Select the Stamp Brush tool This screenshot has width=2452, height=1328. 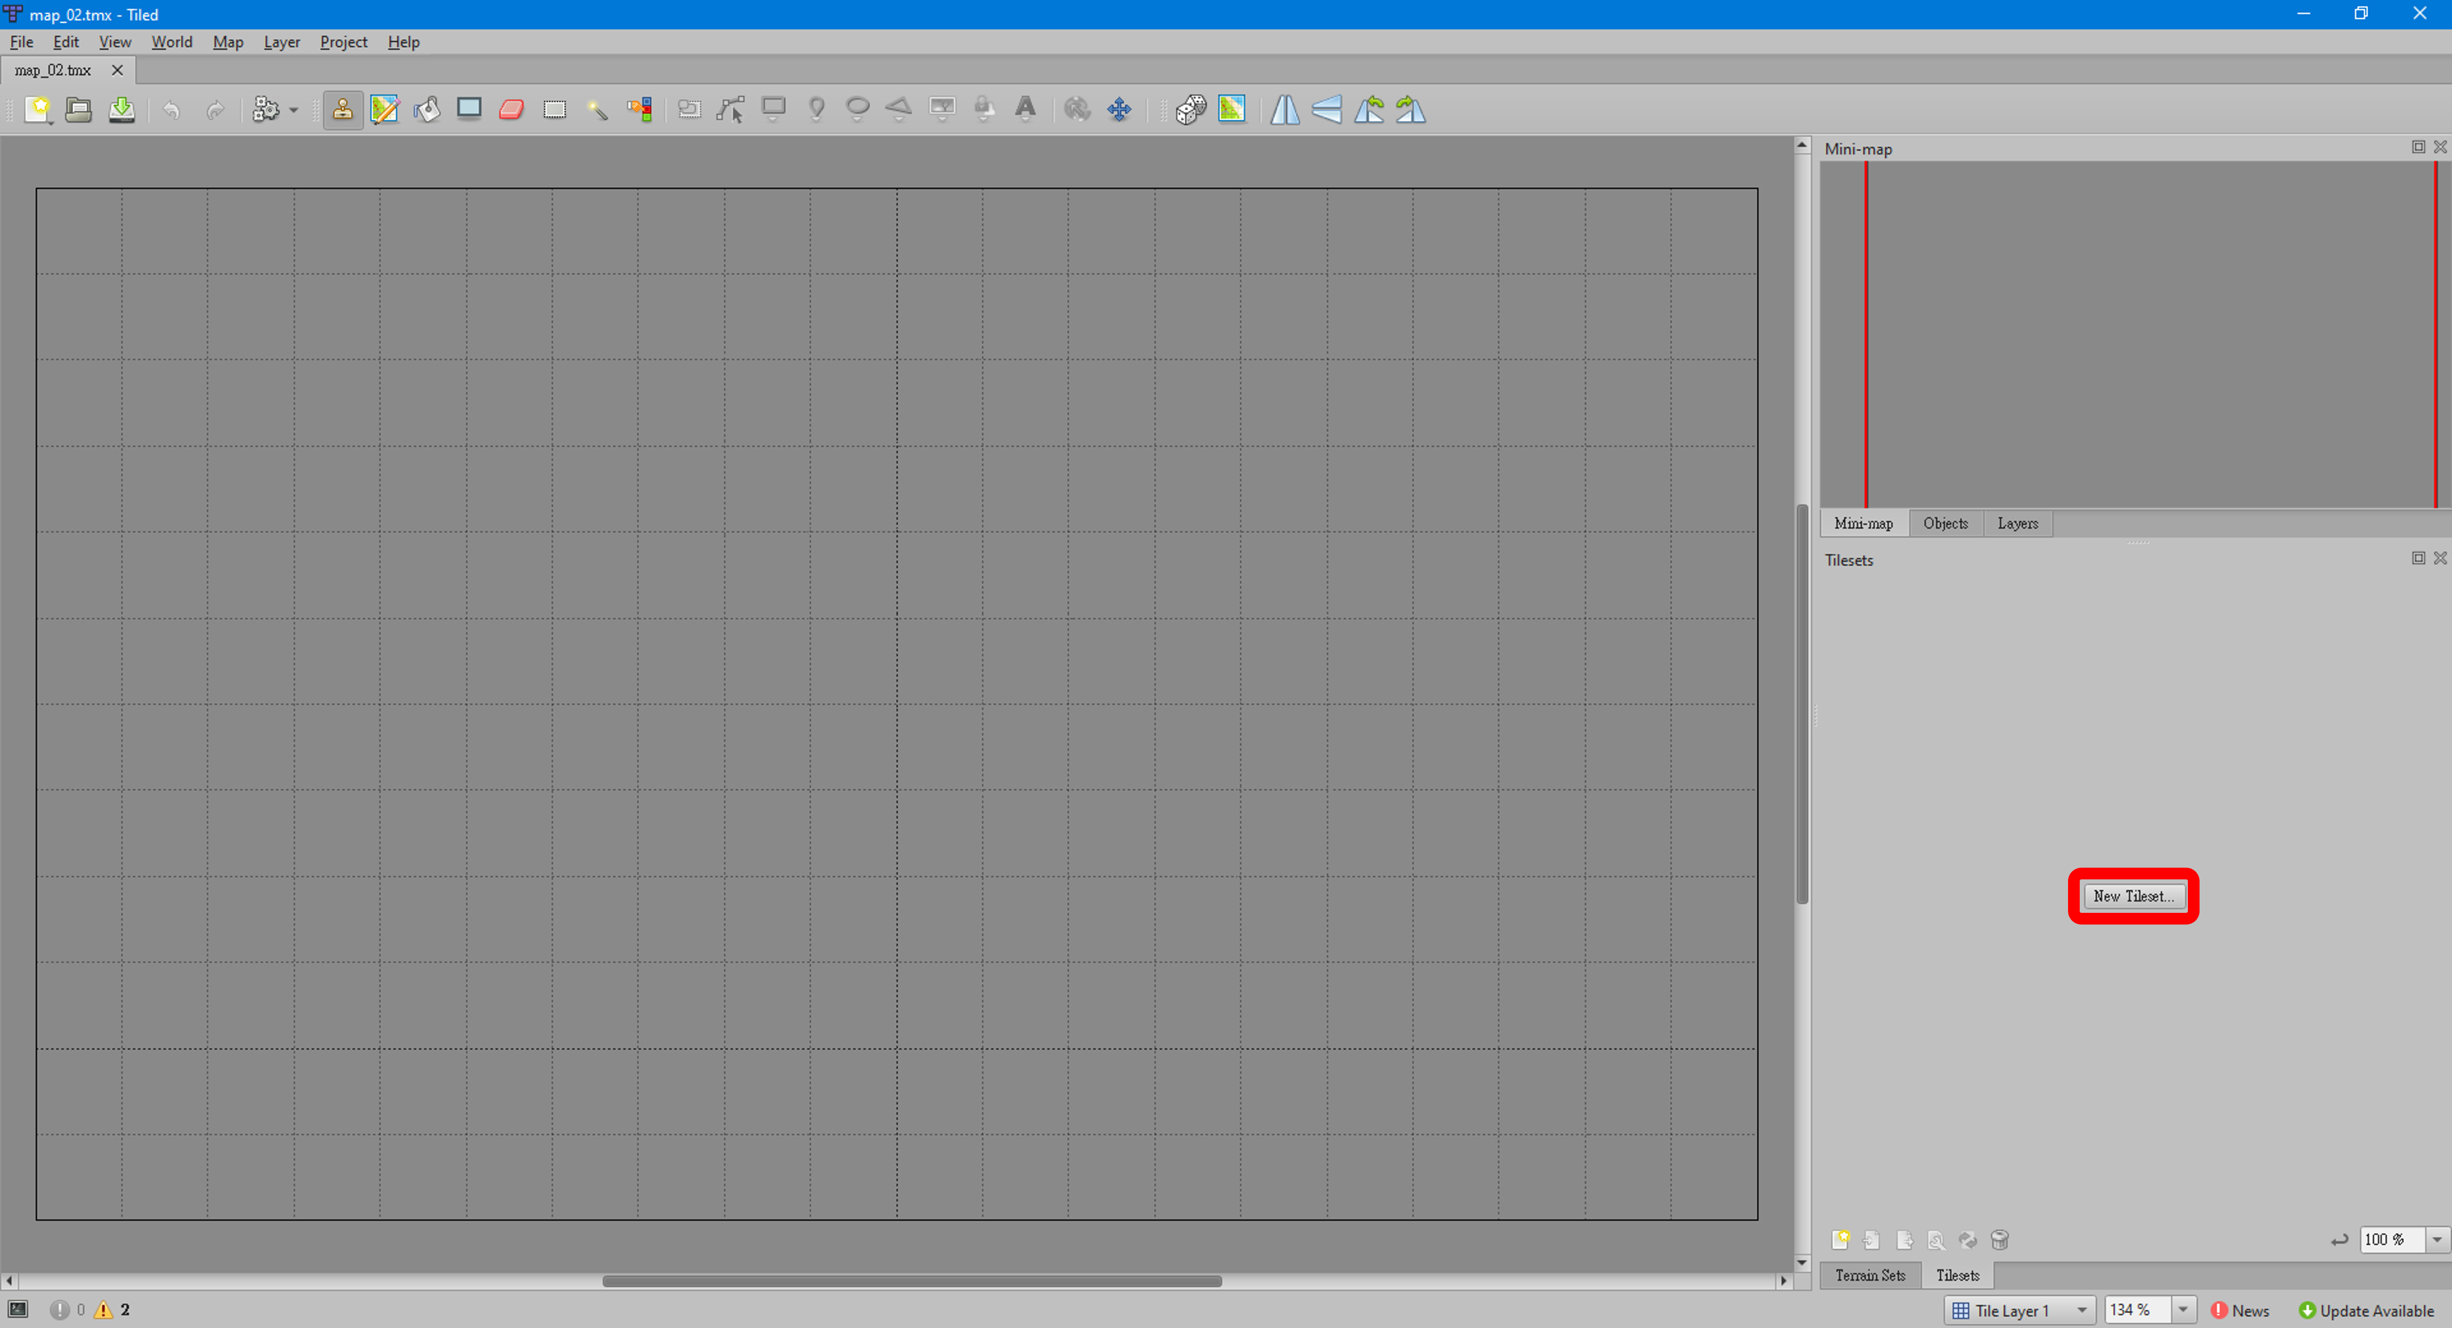(343, 109)
